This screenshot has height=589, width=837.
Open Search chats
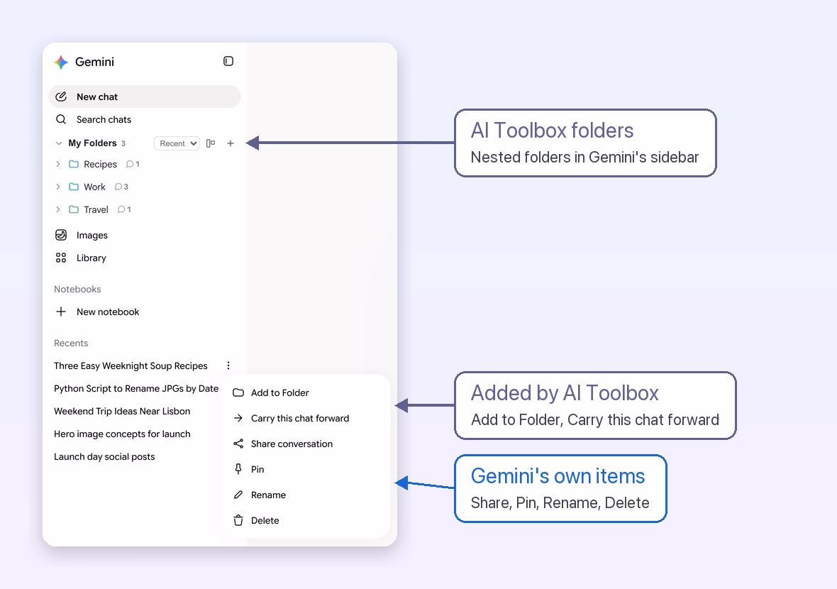coord(145,120)
